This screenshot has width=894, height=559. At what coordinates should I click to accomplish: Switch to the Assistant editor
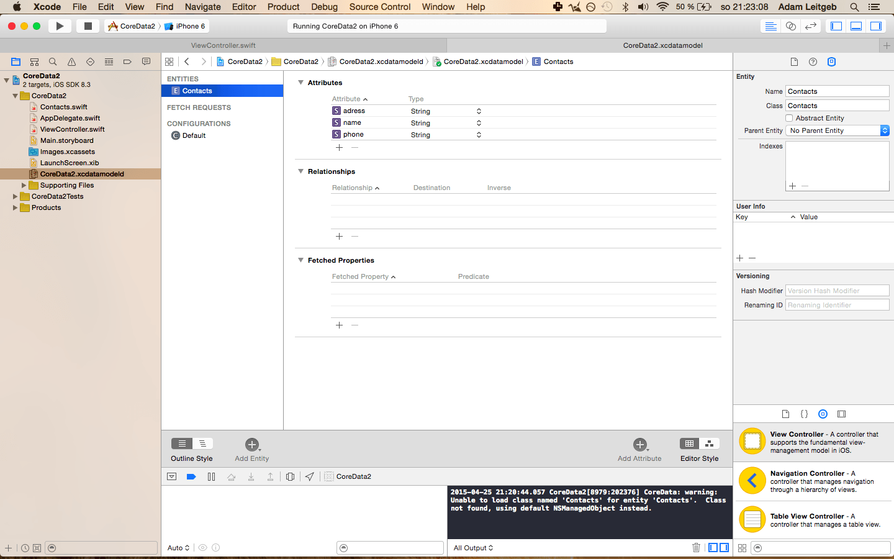(790, 26)
